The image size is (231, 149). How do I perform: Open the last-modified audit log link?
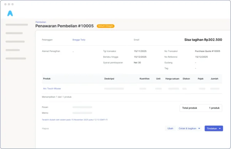pyautogui.click(x=75, y=120)
